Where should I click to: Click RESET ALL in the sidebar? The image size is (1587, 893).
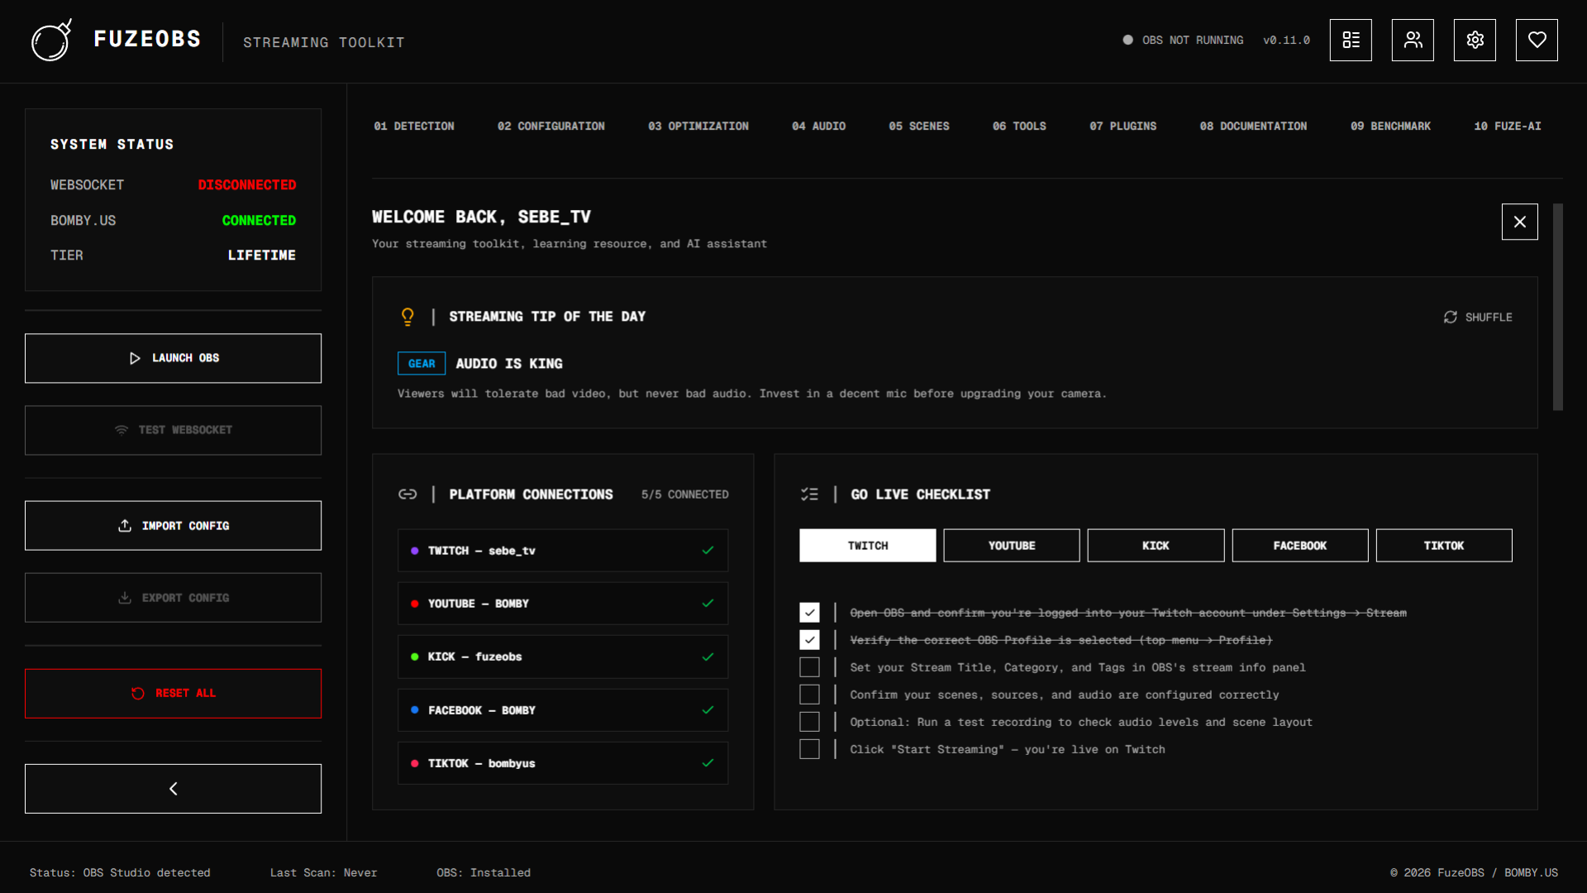(x=173, y=693)
